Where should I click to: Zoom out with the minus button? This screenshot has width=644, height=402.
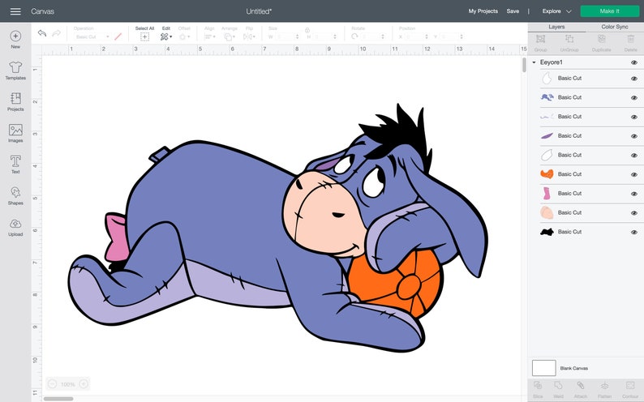pos(52,384)
